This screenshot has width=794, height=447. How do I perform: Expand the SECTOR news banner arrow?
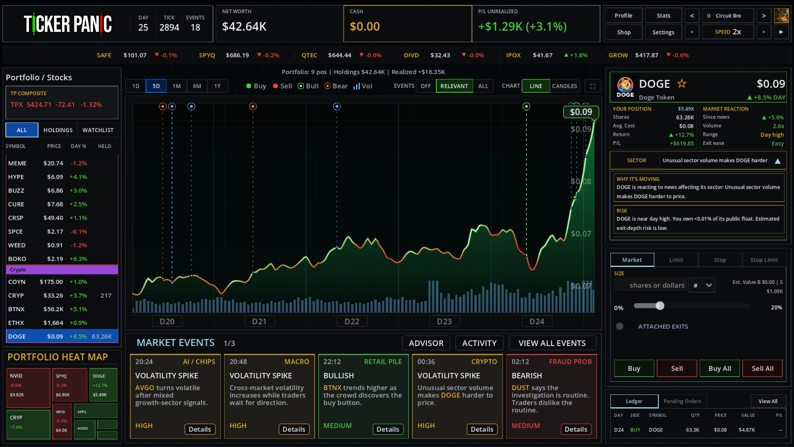pyautogui.click(x=777, y=161)
